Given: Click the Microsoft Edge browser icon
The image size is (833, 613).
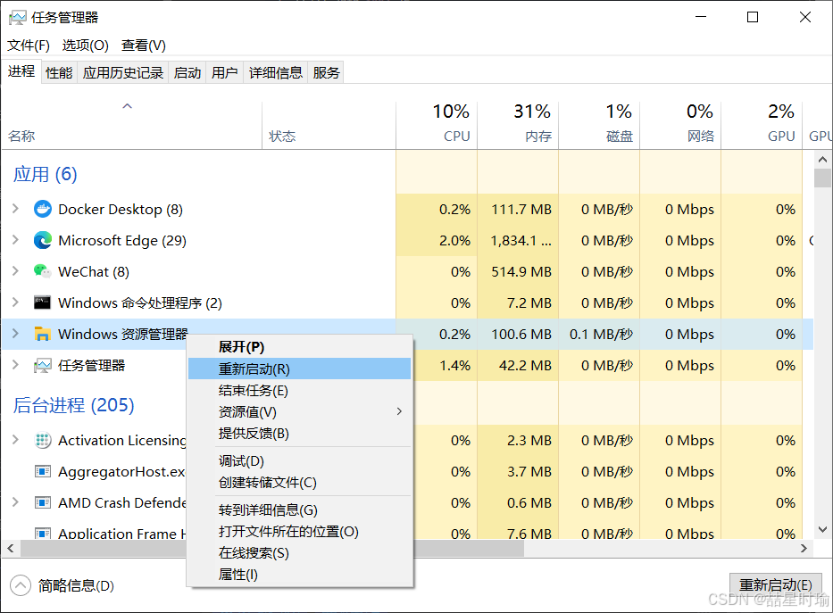Looking at the screenshot, I should point(43,240).
